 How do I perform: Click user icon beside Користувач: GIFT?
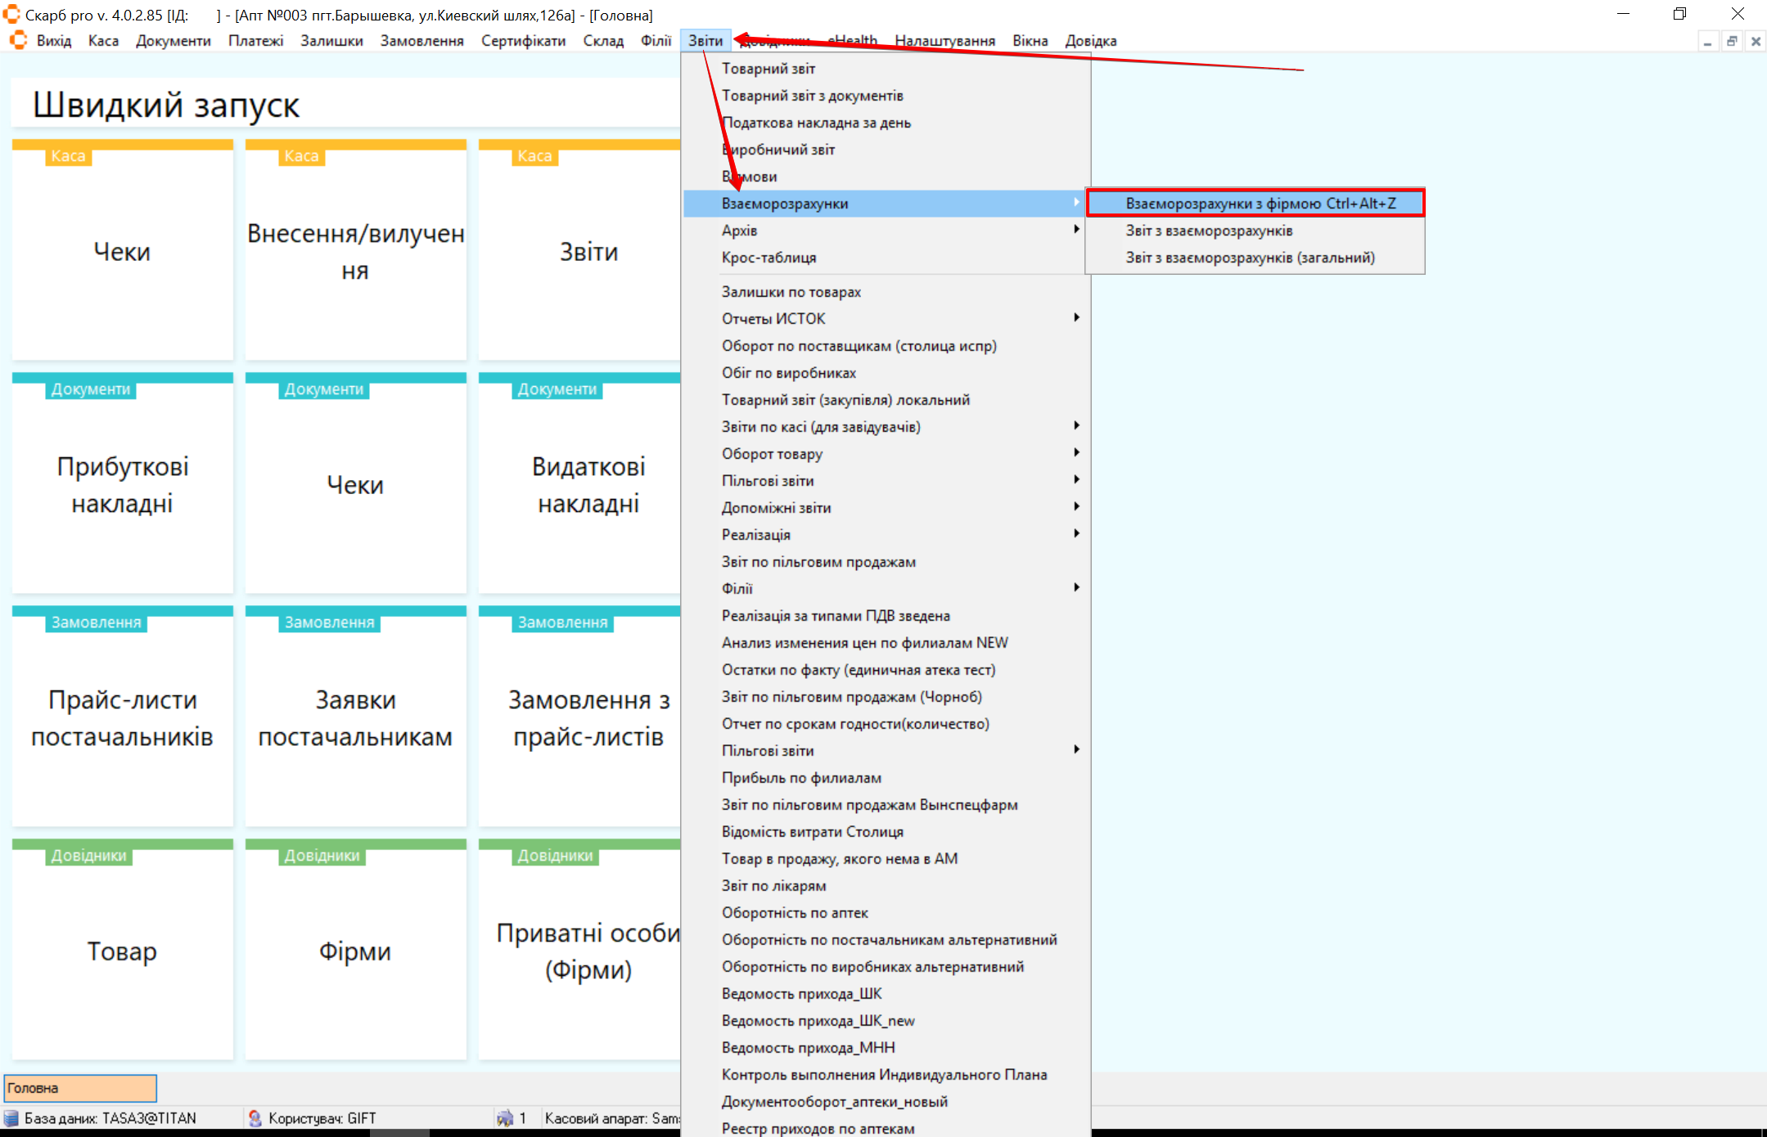pyautogui.click(x=255, y=1117)
